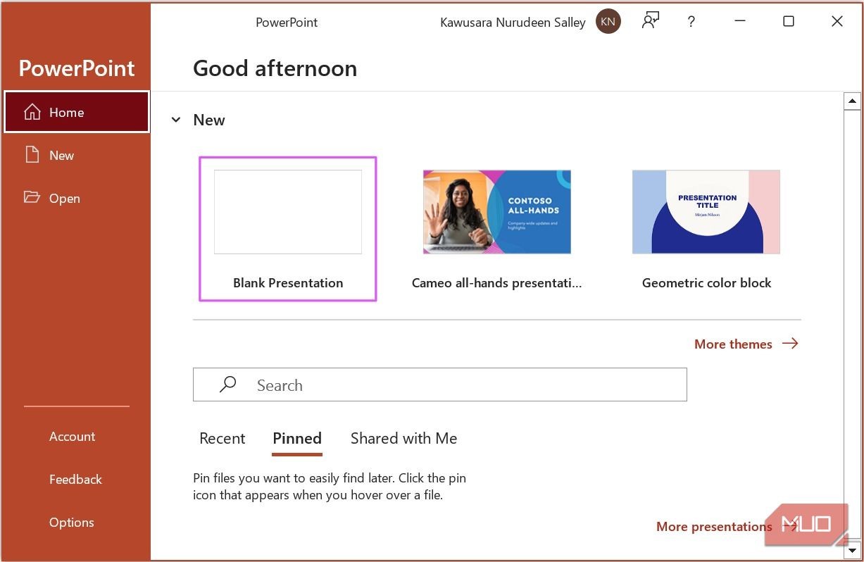Image resolution: width=864 pixels, height=562 pixels.
Task: Maximize the PowerPoint window
Action: pos(789,22)
